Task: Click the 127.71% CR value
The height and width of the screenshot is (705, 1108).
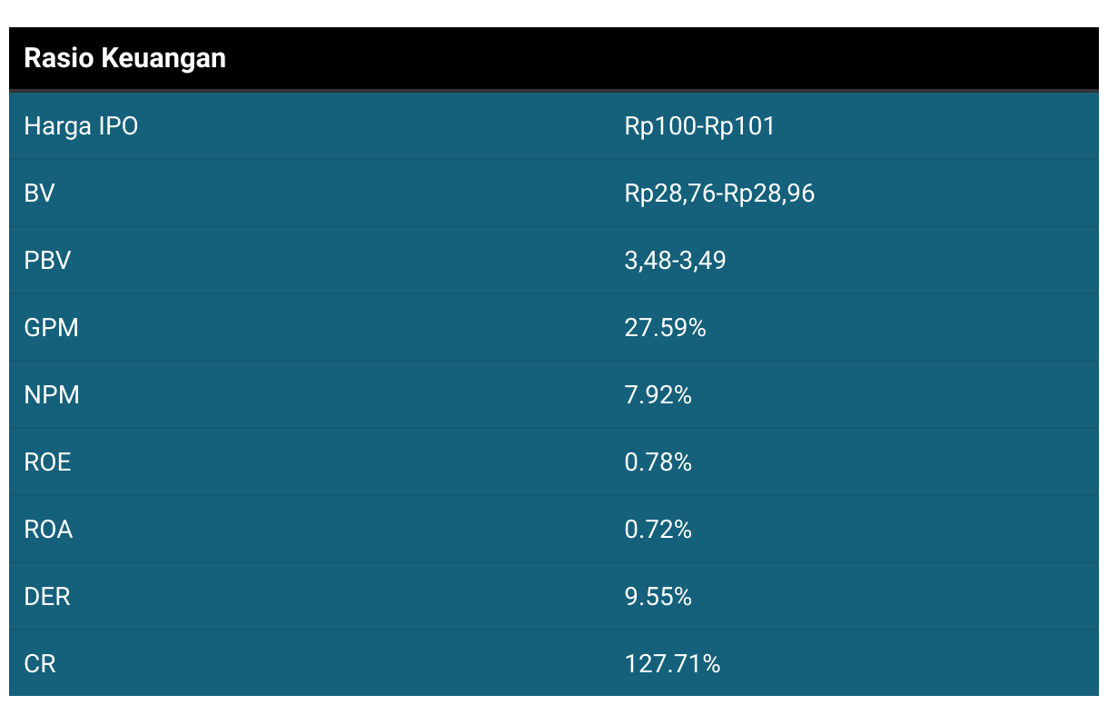Action: coord(672,664)
